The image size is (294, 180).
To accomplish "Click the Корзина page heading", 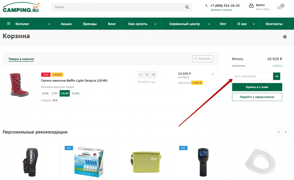I will pyautogui.click(x=16, y=36).
